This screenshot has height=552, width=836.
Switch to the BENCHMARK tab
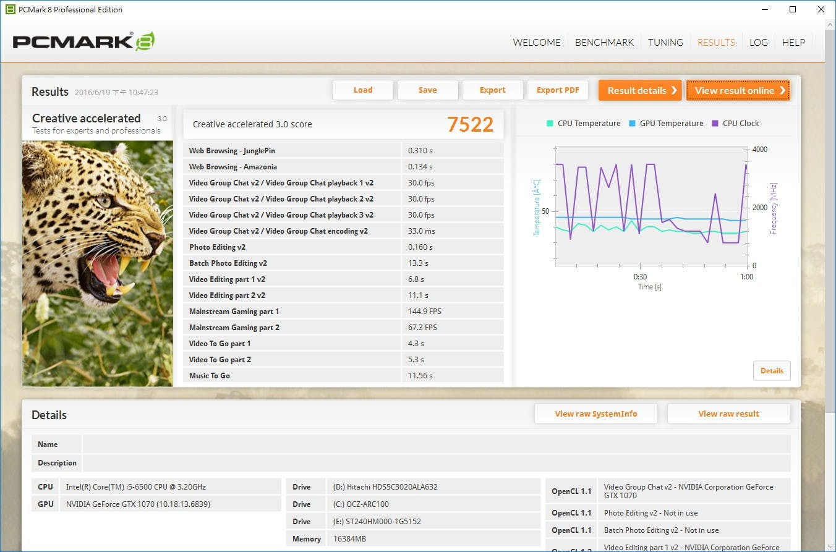point(604,43)
